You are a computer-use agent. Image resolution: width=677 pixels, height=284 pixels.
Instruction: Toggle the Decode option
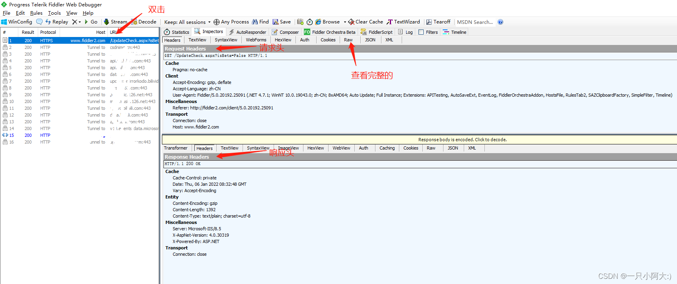coord(144,22)
